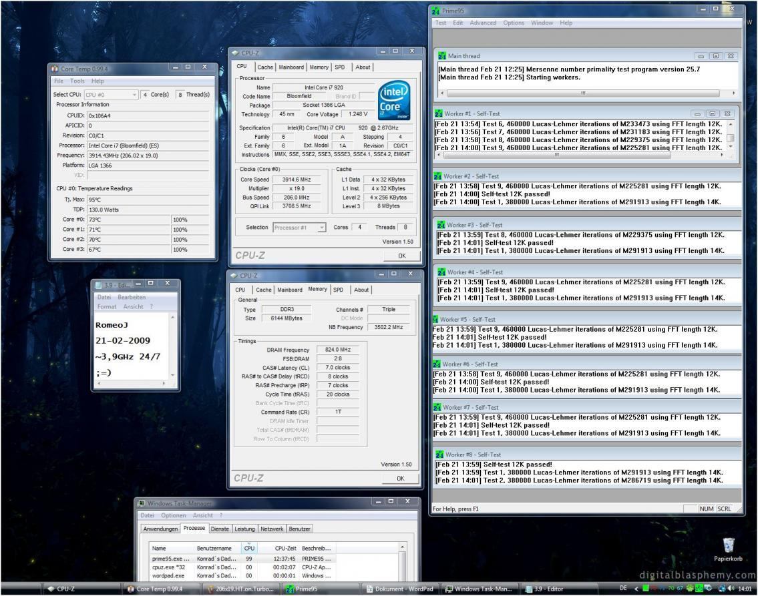Click title icon of CPU-Z window showing processor info
The width and height of the screenshot is (758, 596).
pyautogui.click(x=236, y=53)
